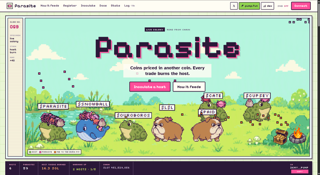Open the X social link button
The image size is (320, 175).
coord(234,6)
